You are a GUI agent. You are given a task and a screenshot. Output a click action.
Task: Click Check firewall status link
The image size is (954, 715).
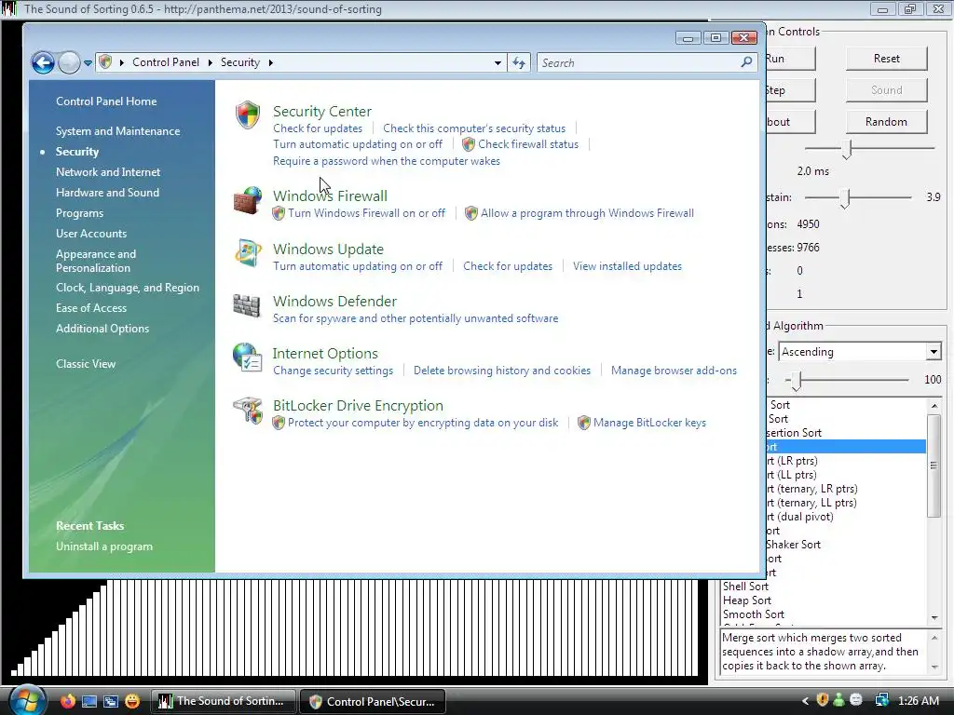pyautogui.click(x=528, y=144)
